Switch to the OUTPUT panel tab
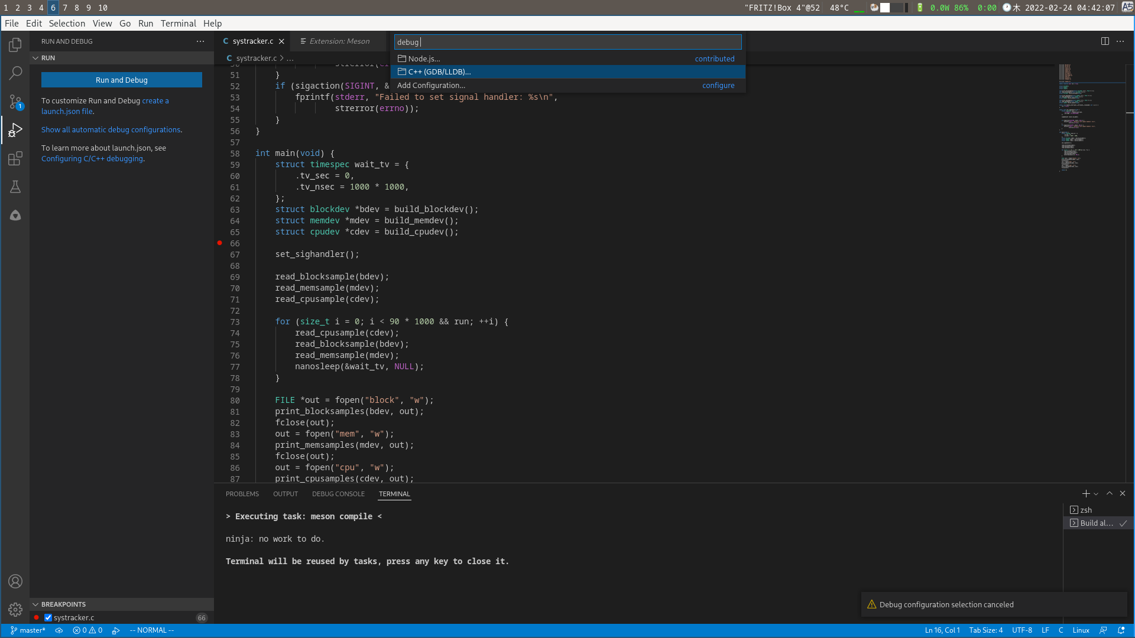The height and width of the screenshot is (638, 1135). pyautogui.click(x=286, y=494)
